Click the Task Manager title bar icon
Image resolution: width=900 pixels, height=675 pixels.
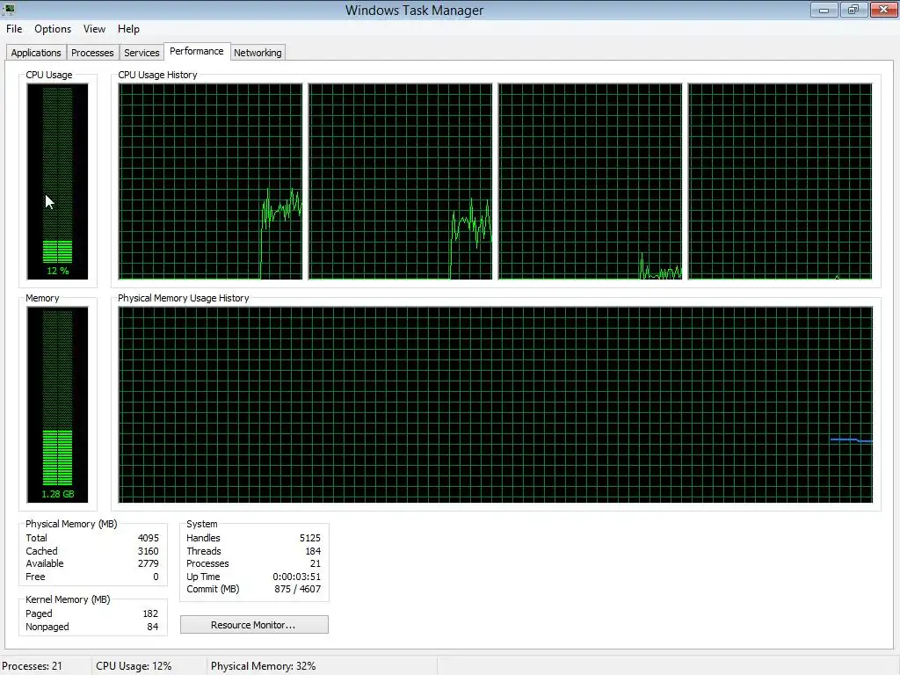pyautogui.click(x=9, y=9)
